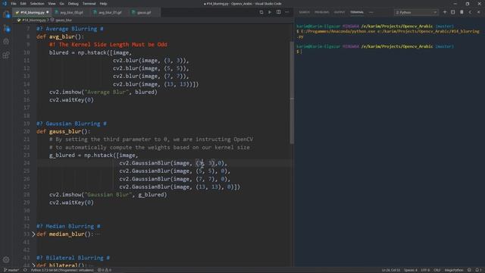Open the editor More Actions ellipsis
This screenshot has width=485, height=273.
pyautogui.click(x=287, y=12)
